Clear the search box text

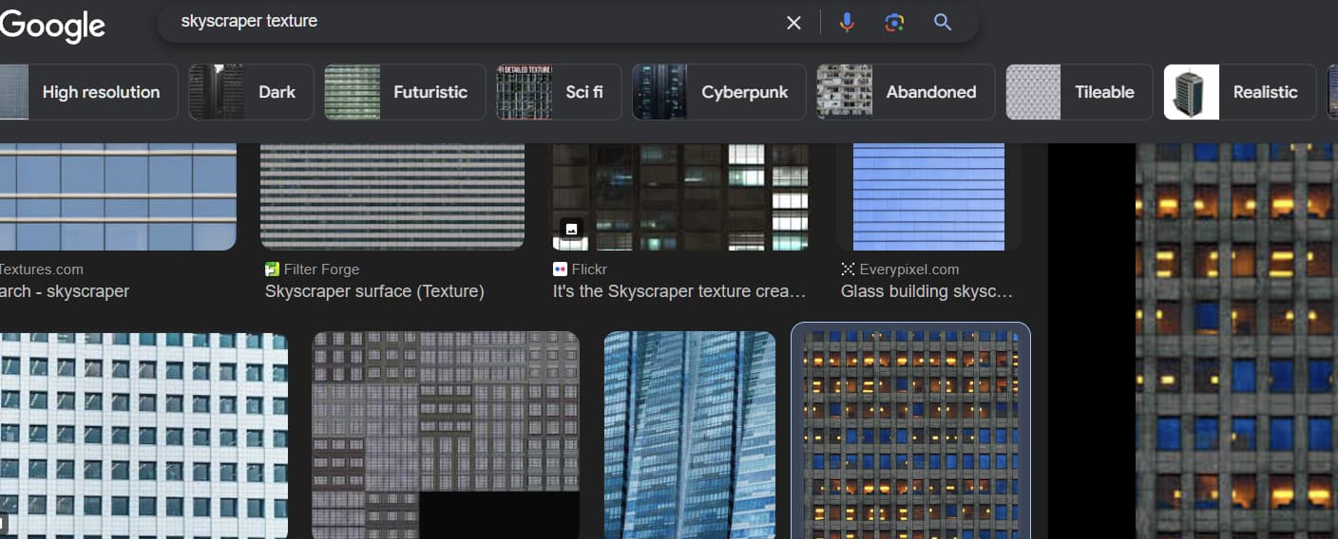coord(793,23)
